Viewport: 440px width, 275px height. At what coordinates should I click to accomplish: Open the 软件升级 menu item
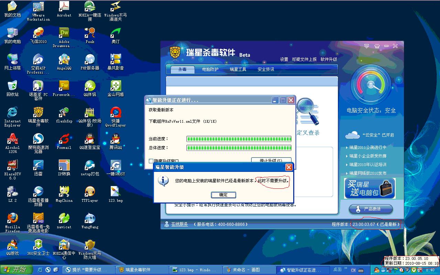point(329,59)
